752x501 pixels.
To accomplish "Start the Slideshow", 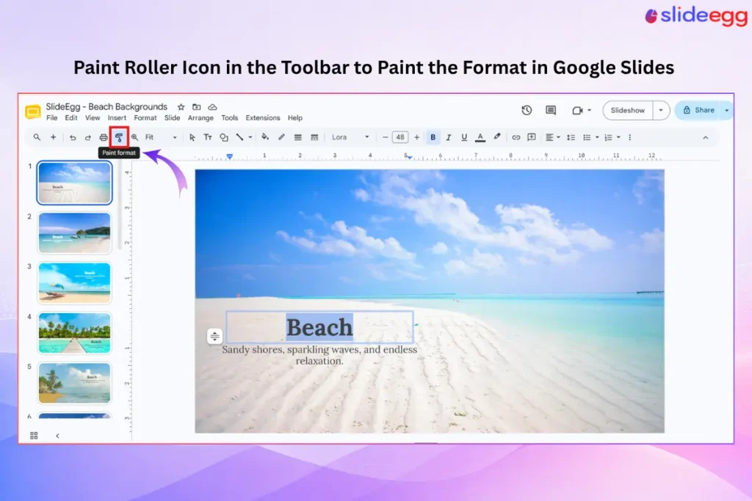I will click(x=628, y=110).
